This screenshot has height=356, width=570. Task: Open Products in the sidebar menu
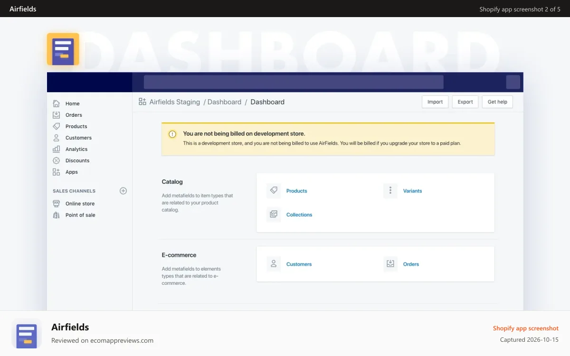(x=76, y=126)
